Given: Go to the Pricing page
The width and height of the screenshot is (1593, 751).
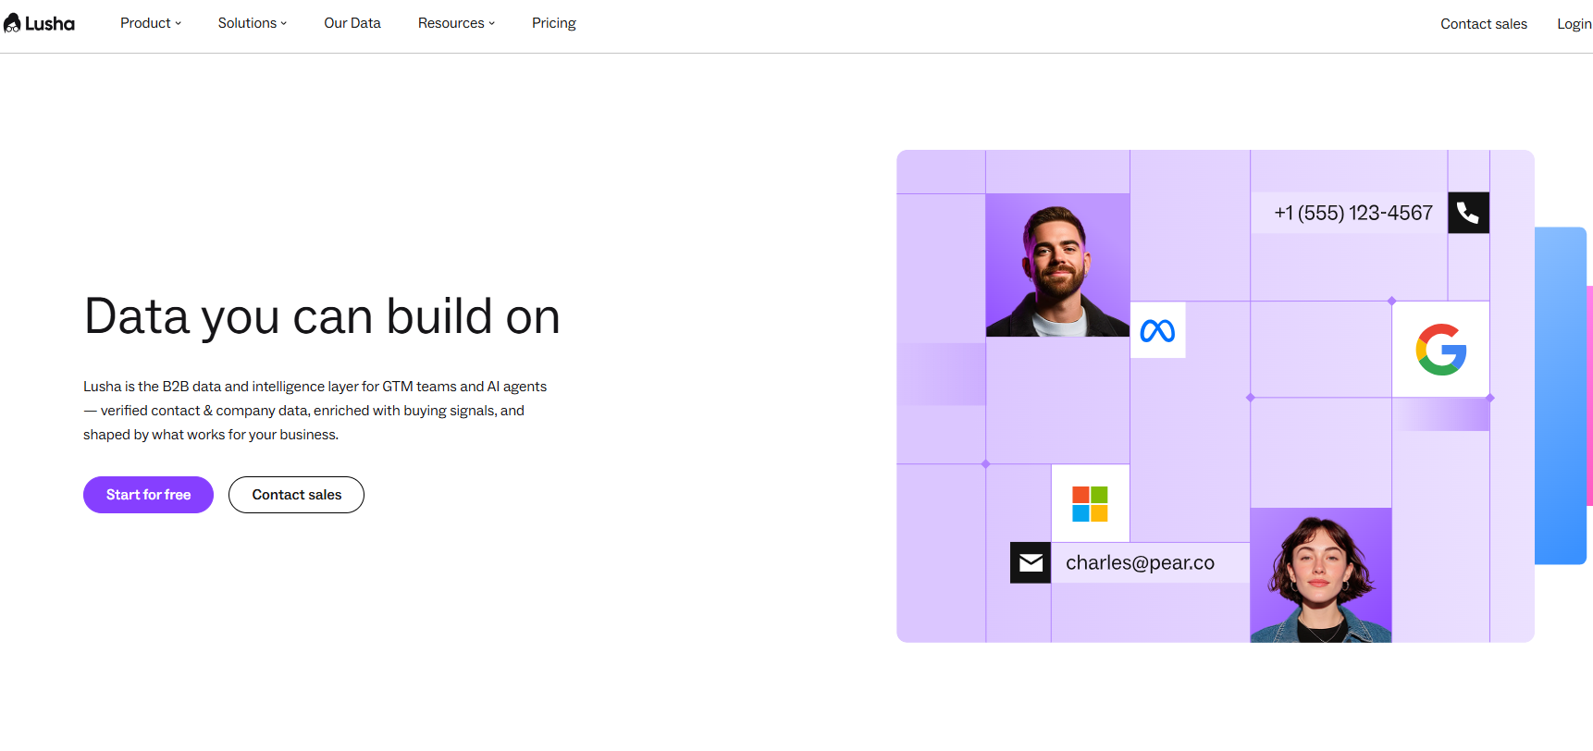Looking at the screenshot, I should 554,23.
